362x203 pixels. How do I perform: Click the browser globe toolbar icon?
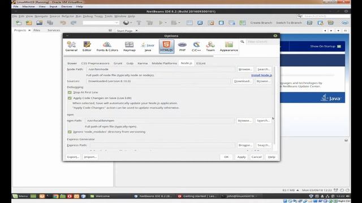126,23
